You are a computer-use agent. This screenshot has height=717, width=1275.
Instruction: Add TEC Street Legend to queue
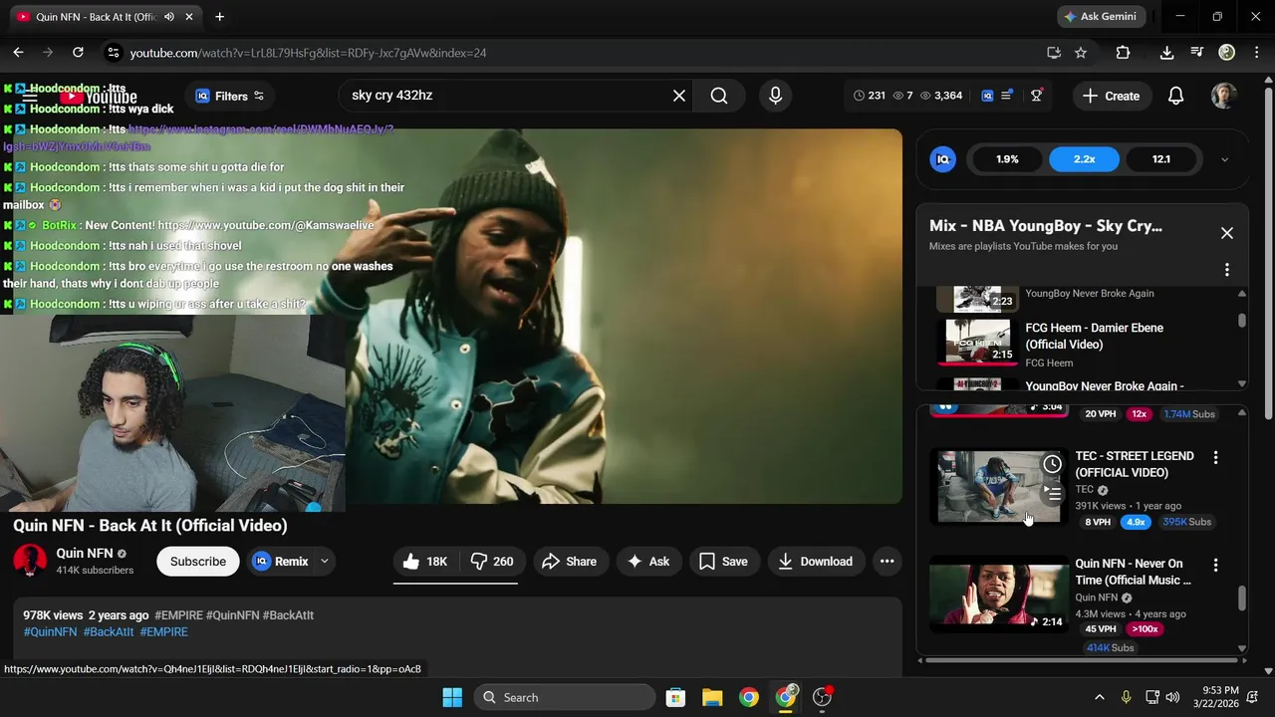[x=1052, y=493]
